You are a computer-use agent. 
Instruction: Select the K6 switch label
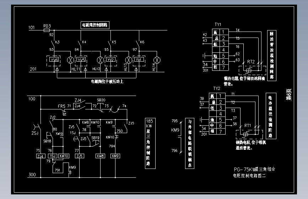tap(142, 42)
